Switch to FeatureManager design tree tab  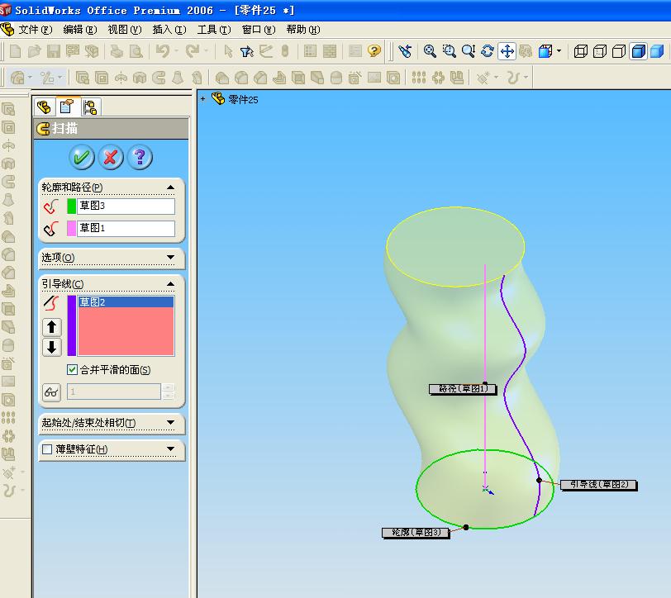[x=44, y=107]
